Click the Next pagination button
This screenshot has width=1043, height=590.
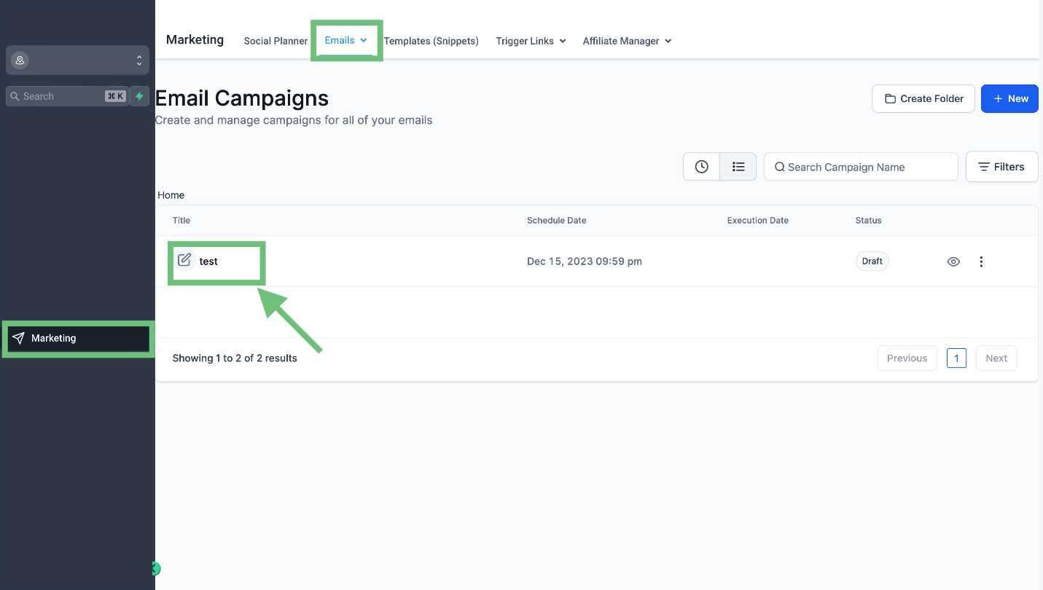pyautogui.click(x=996, y=358)
